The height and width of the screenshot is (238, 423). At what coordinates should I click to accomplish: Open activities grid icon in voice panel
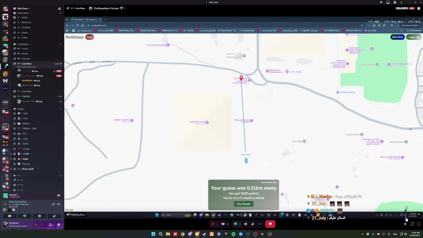tap(39, 216)
